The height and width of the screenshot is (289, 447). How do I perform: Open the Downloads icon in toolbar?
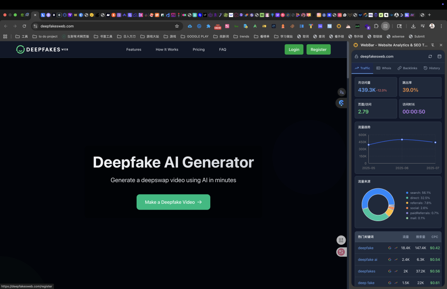(413, 26)
